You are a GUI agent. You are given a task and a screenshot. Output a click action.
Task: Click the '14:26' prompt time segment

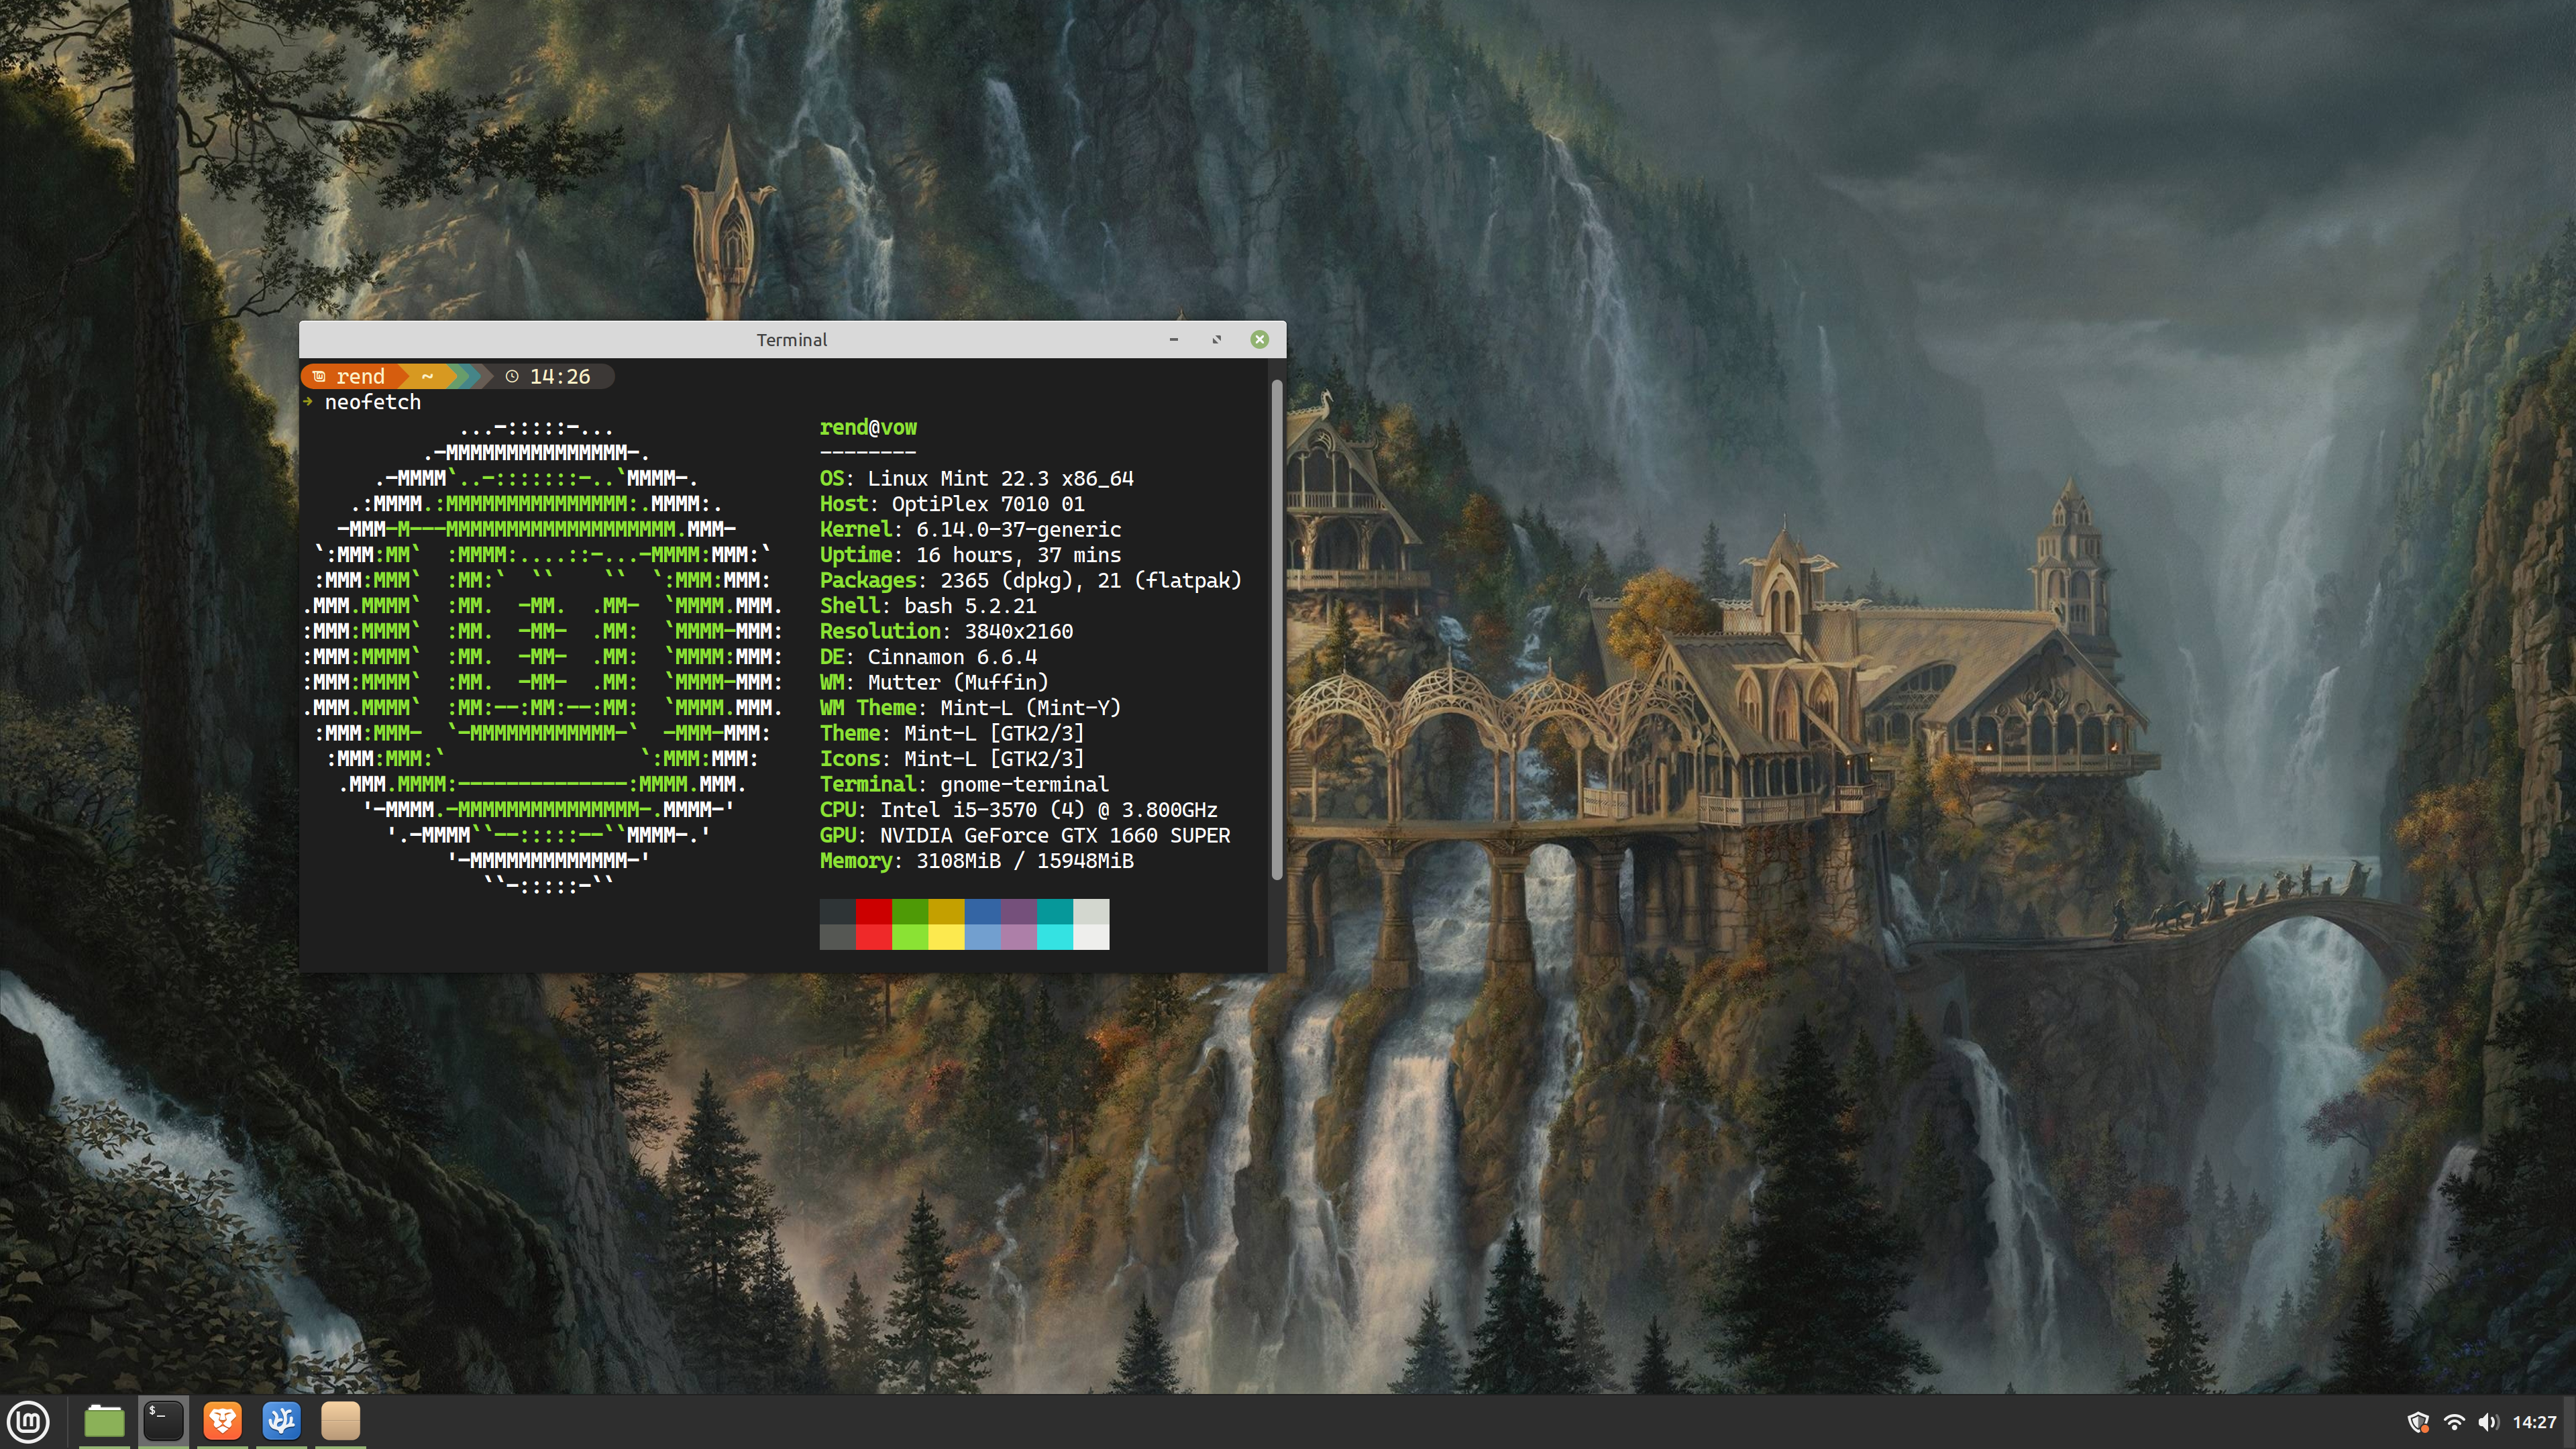[549, 376]
